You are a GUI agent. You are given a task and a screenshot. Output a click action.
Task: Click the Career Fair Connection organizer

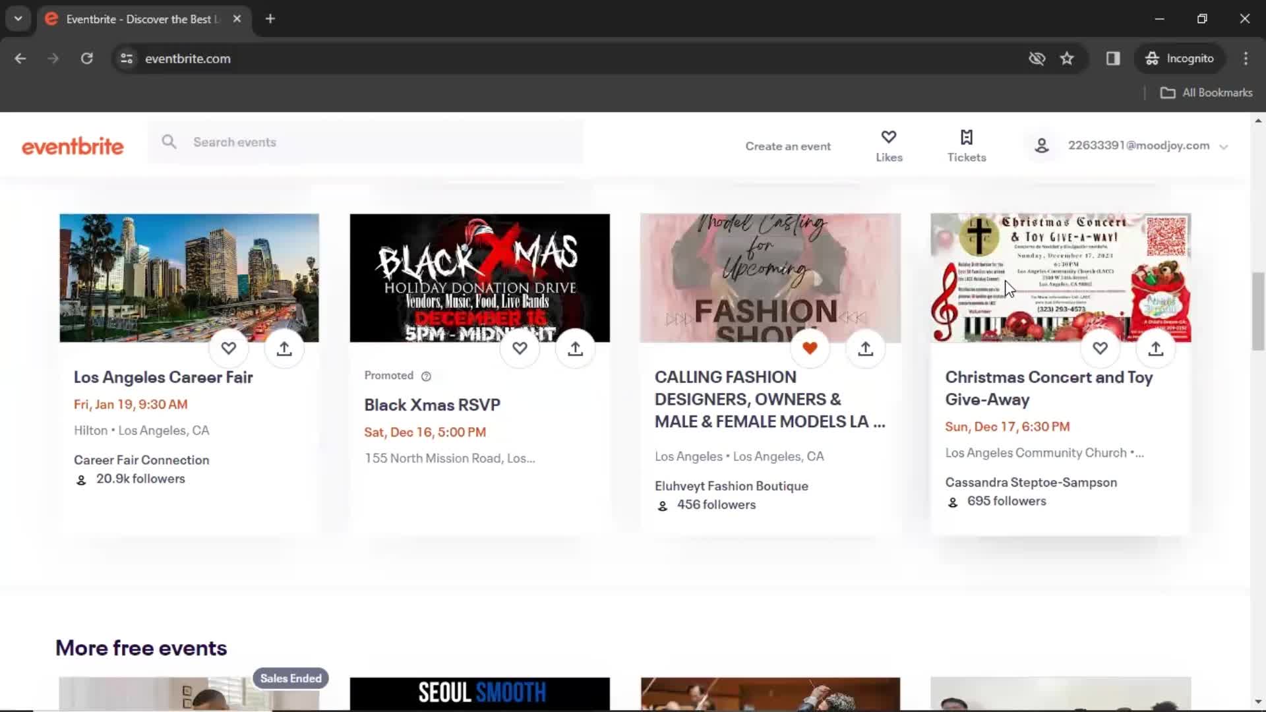[142, 460]
